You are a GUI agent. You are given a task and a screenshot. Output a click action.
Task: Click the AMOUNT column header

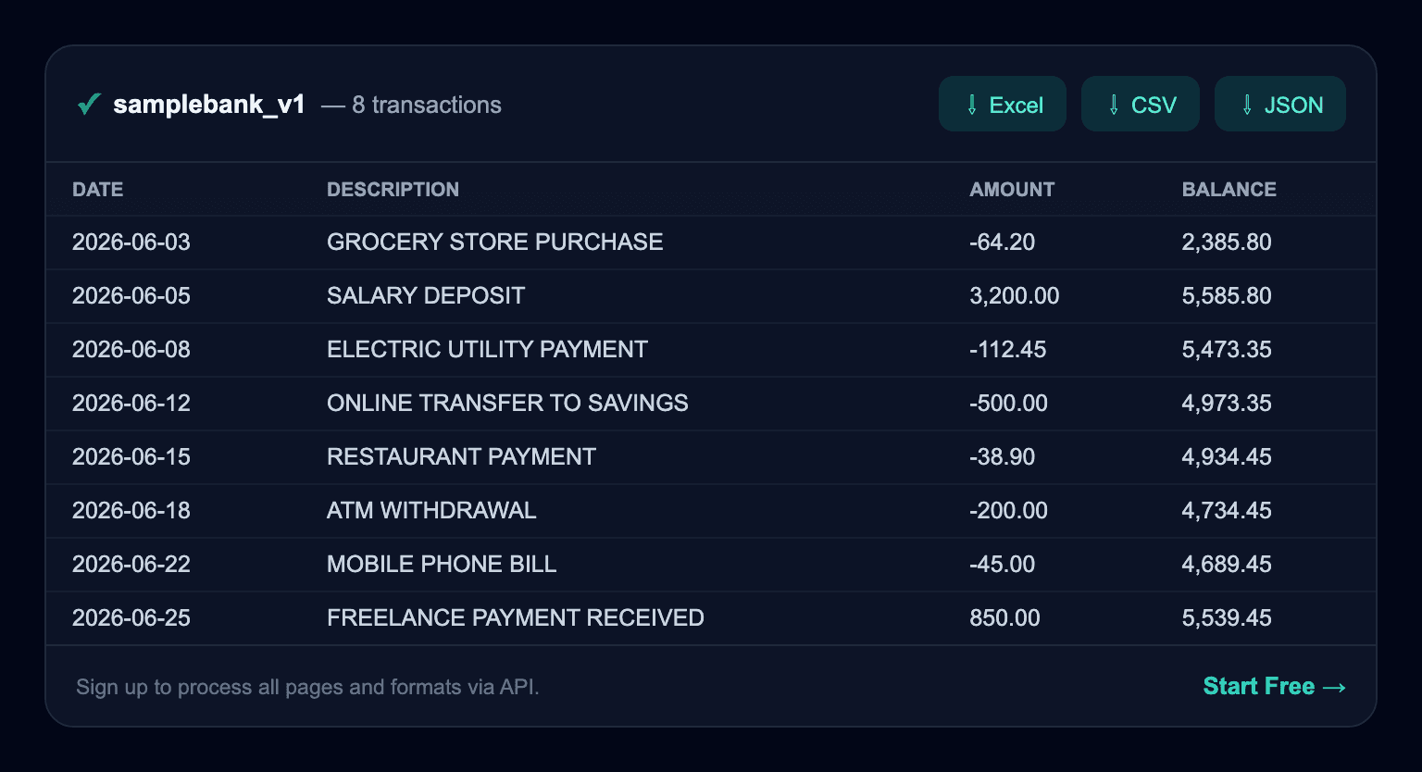point(1012,190)
